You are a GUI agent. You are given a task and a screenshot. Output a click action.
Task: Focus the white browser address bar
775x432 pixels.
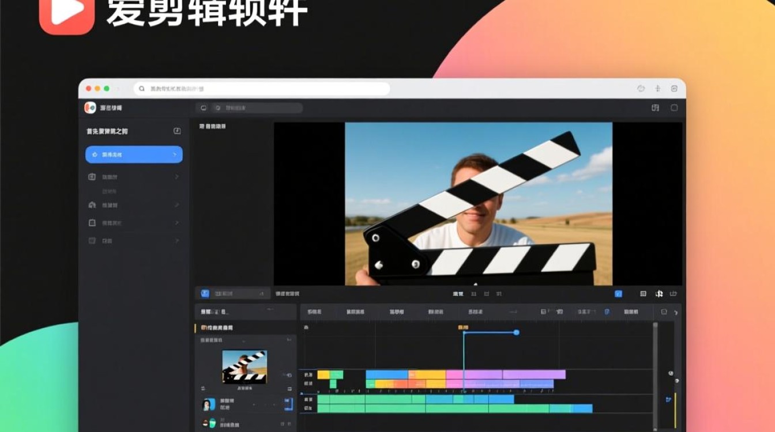(262, 89)
